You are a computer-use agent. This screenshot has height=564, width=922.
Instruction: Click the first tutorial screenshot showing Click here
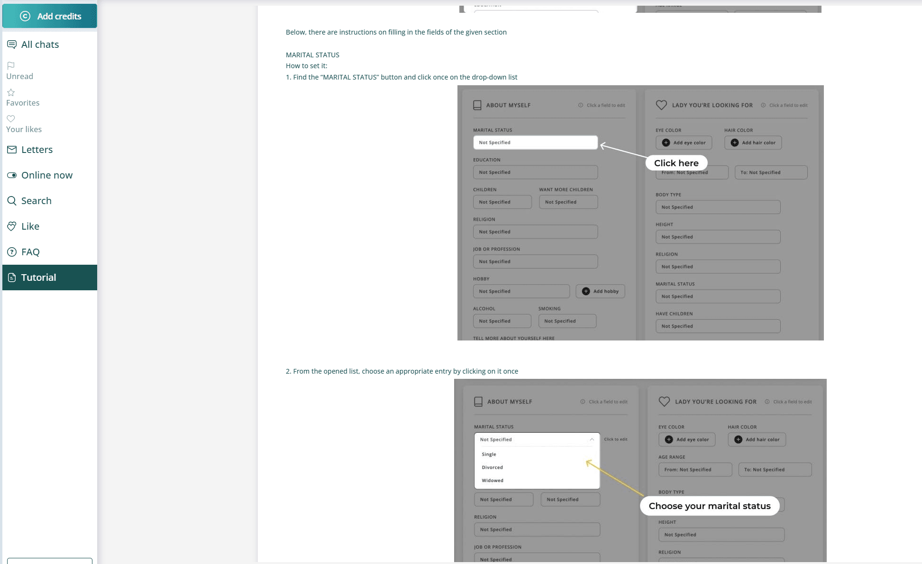tap(640, 213)
